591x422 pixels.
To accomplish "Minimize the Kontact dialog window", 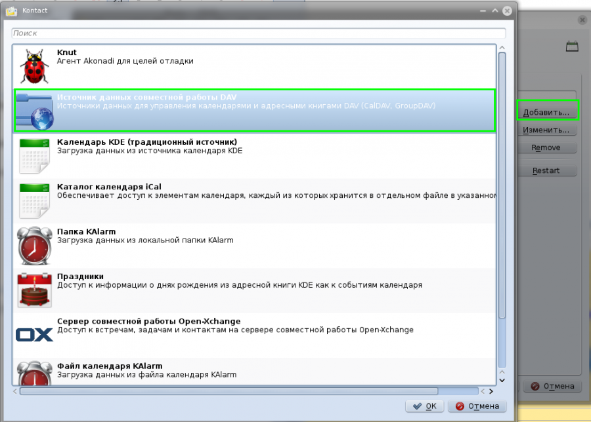I will coord(483,10).
